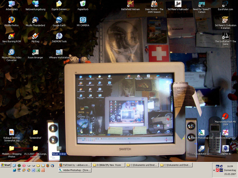Click Show Desktop in Quick Launch
Image resolution: width=238 pixels, height=178 pixels.
click(x=14, y=166)
